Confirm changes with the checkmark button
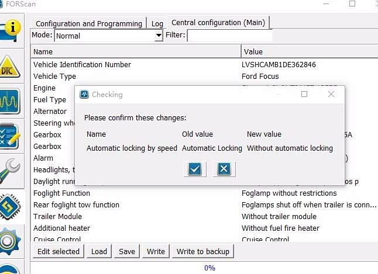The width and height of the screenshot is (378, 274). [195, 169]
